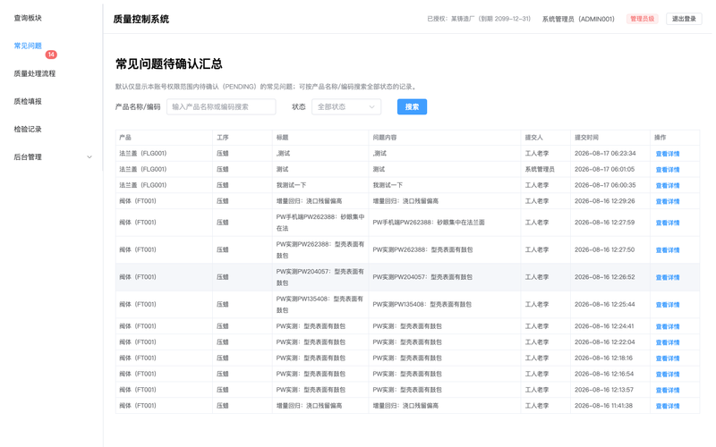The height and width of the screenshot is (447, 716).
Task: Open 质检填报 from the sidebar
Action: [x=28, y=101]
